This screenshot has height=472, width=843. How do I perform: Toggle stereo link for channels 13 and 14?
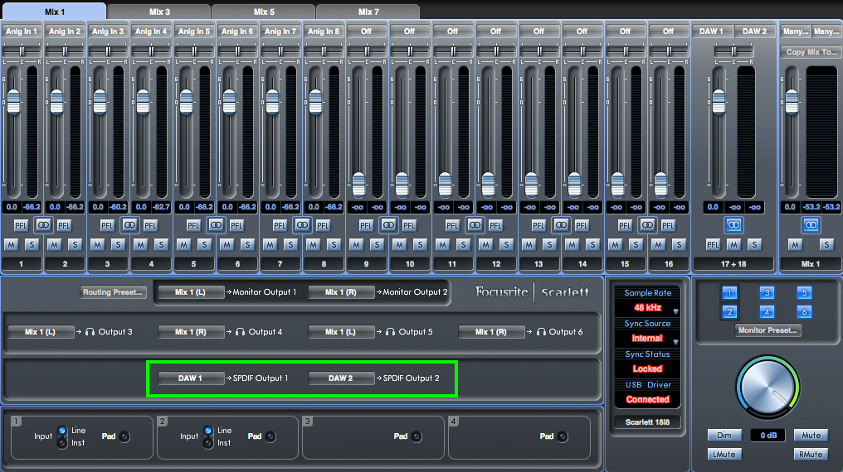tap(561, 224)
